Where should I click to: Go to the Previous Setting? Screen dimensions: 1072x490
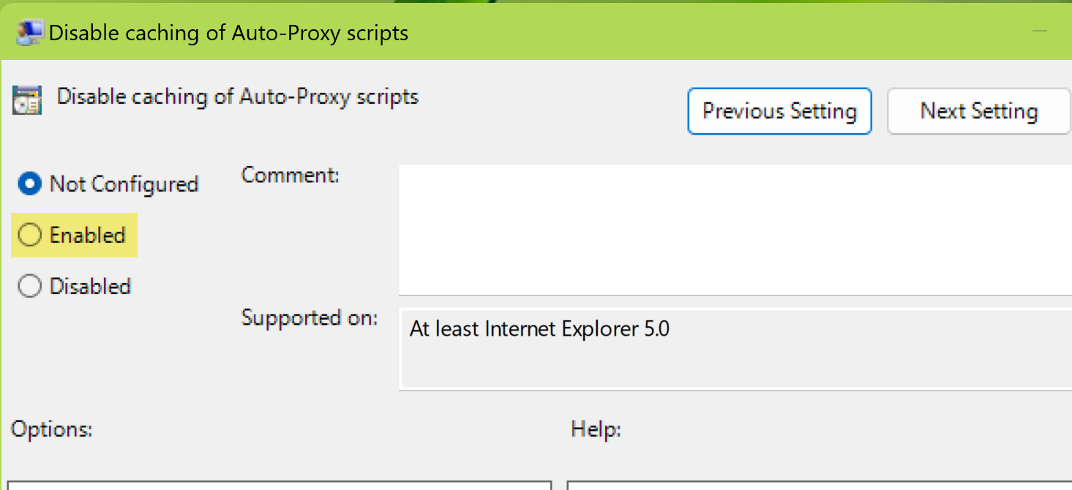pos(779,111)
